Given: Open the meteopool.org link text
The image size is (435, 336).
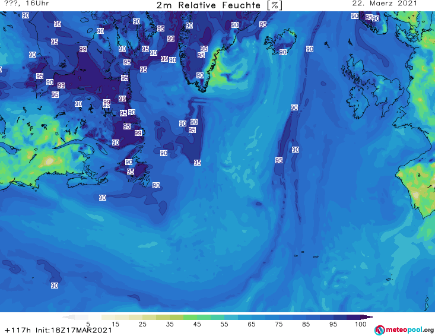Looking at the screenshot, I should (409, 330).
